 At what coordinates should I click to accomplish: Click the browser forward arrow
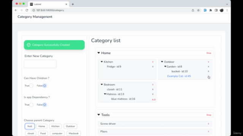point(21,10)
